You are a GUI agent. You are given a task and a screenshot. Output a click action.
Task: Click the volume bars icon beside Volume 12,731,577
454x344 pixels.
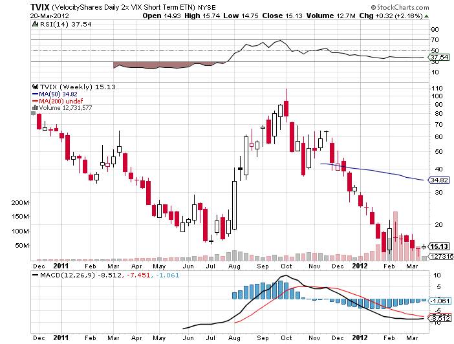tap(36, 108)
